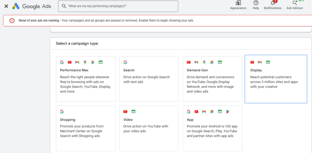The image size is (312, 153).
Task: Click Google G icon in App card
Action: coord(189,112)
